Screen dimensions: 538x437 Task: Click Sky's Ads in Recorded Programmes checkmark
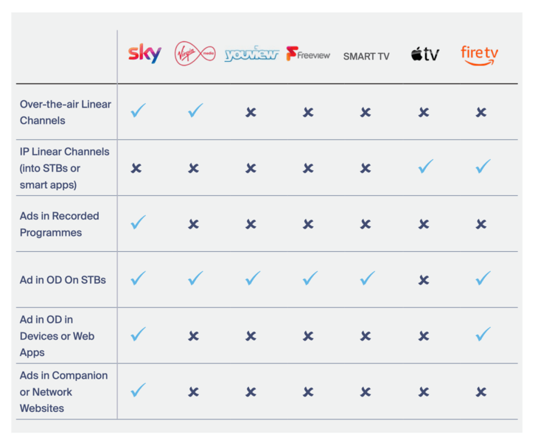(138, 223)
